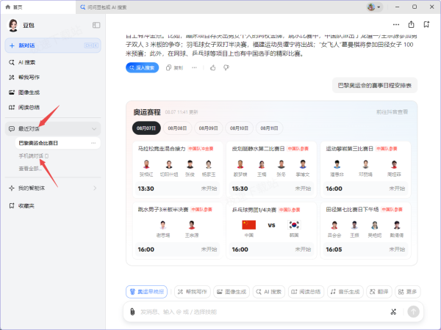Select the 巴黎奥运会比赛日 conversation
Screen dimensions: 441x330
57,143
